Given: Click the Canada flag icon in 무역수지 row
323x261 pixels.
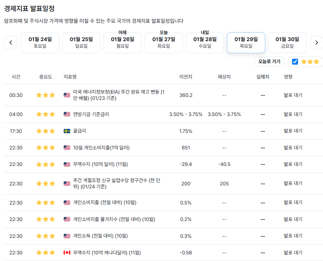Looking at the screenshot, I should tap(67, 253).
